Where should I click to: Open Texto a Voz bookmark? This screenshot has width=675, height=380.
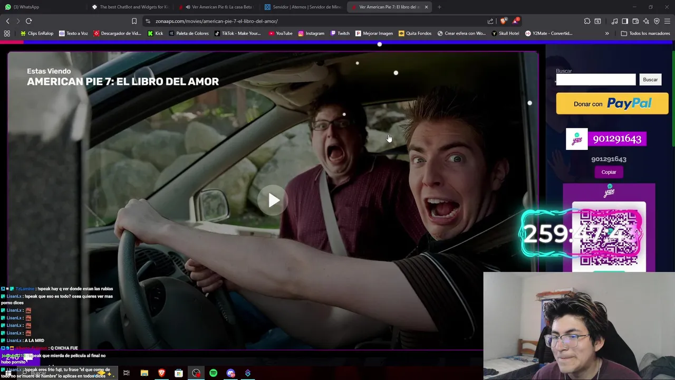coord(73,33)
